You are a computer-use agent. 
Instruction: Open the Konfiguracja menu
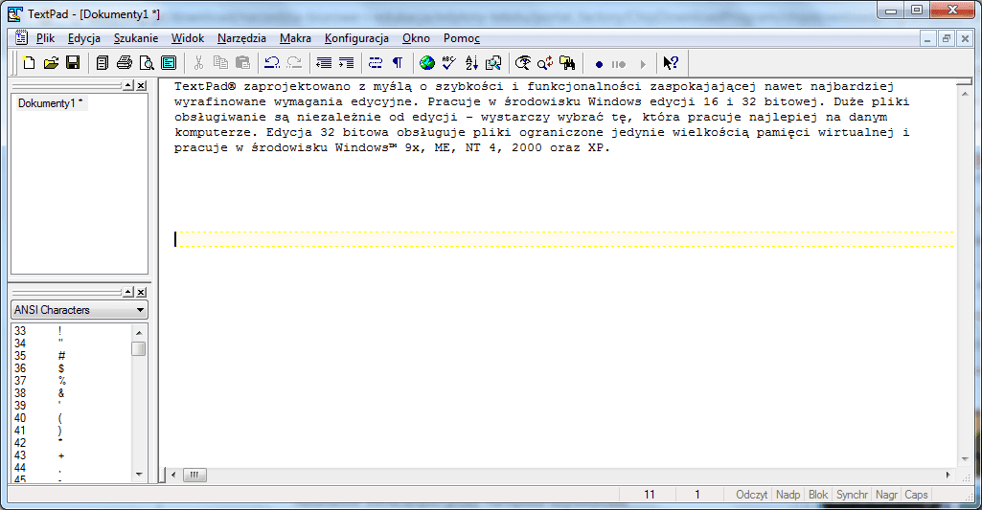coord(356,38)
